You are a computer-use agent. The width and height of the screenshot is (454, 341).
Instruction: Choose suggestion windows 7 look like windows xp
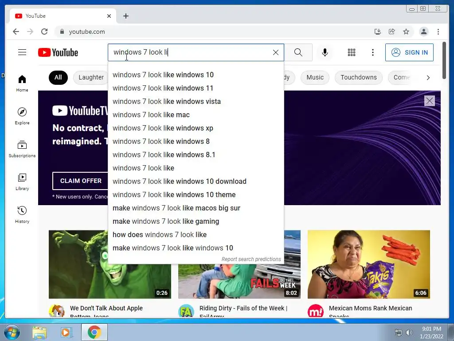[x=196, y=128]
